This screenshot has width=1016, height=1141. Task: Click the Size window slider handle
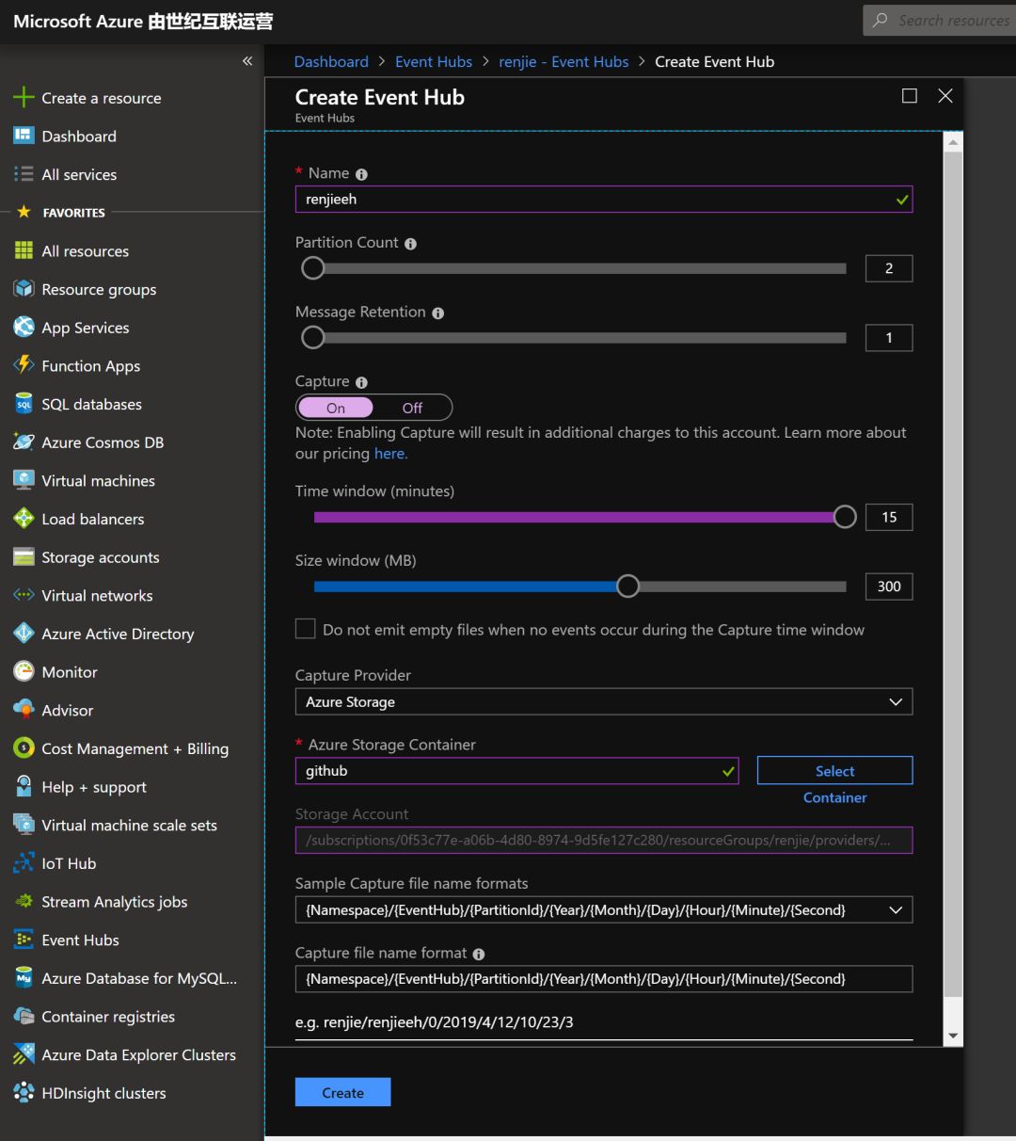[627, 587]
